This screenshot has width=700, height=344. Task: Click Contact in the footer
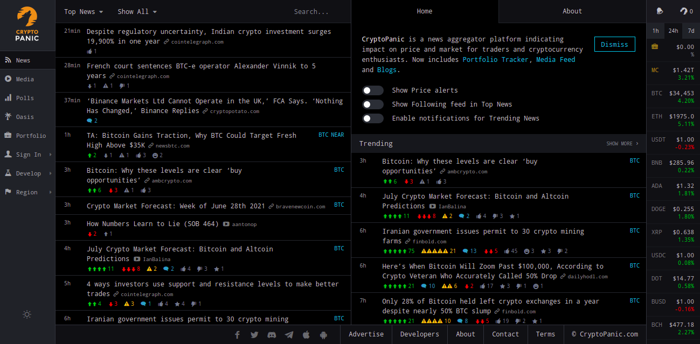pos(505,334)
